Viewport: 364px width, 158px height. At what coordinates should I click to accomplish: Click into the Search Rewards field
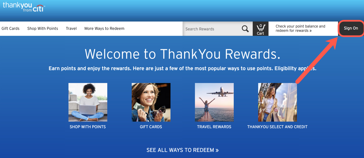212,29
